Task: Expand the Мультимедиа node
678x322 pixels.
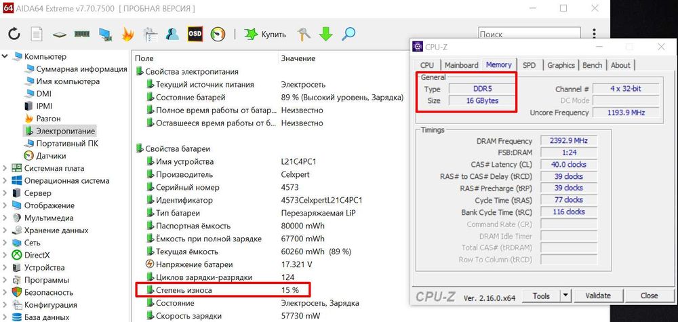Action: pyautogui.click(x=5, y=218)
